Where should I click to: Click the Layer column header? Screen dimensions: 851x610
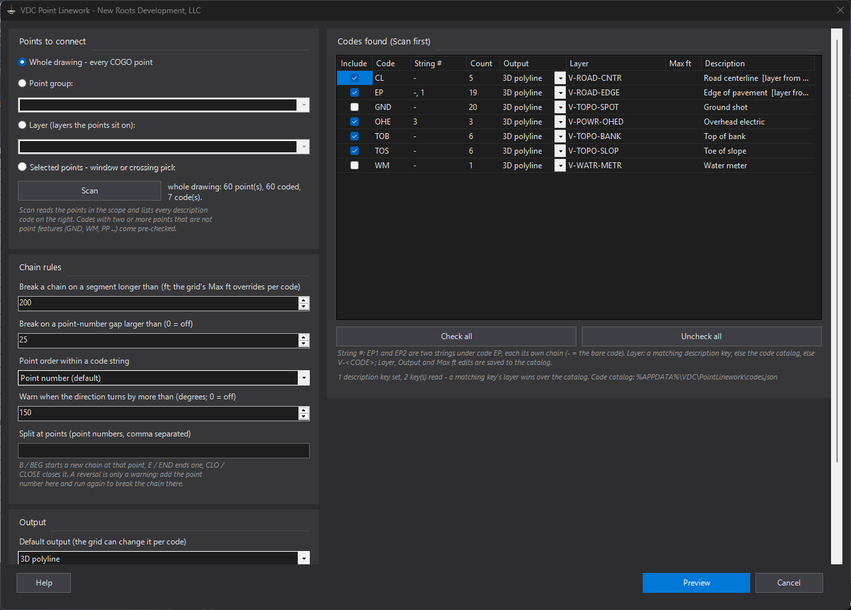616,64
